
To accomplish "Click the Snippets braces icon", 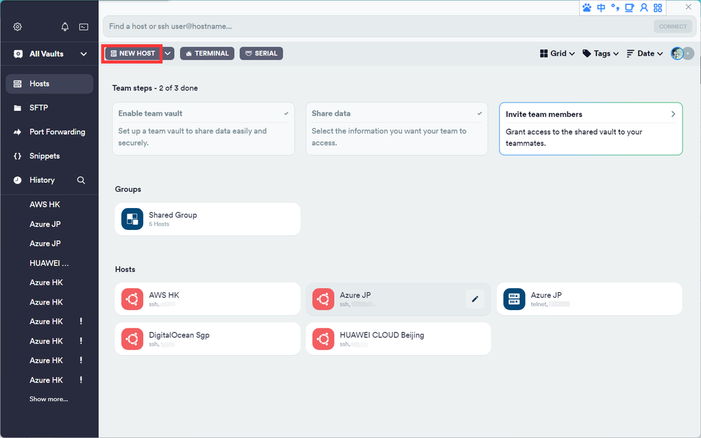I will point(17,156).
